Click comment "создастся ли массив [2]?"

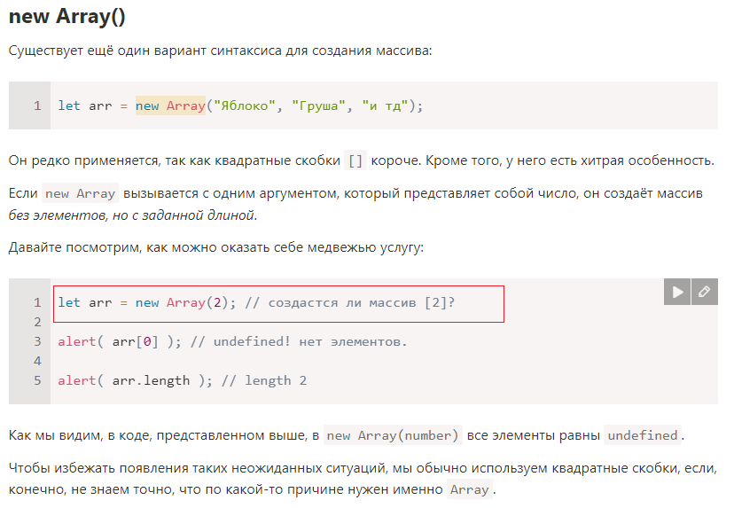[361, 303]
